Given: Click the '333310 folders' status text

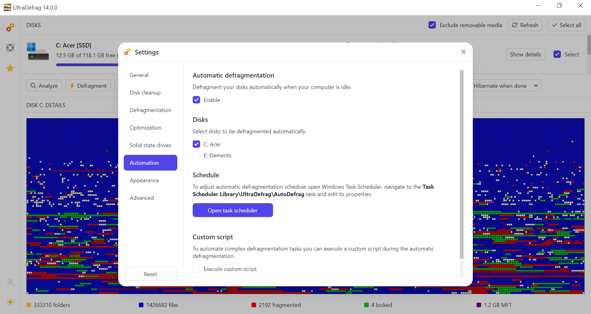Looking at the screenshot, I should coord(52,305).
